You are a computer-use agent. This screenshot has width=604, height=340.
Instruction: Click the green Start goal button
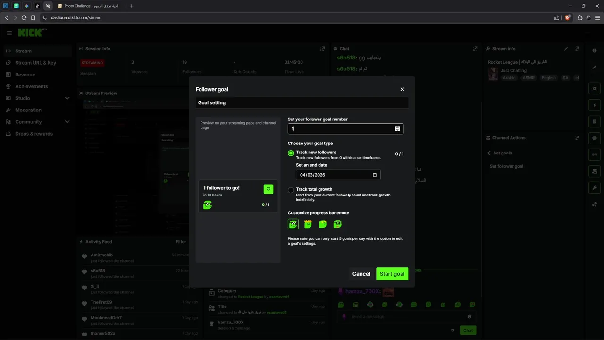[x=392, y=274]
